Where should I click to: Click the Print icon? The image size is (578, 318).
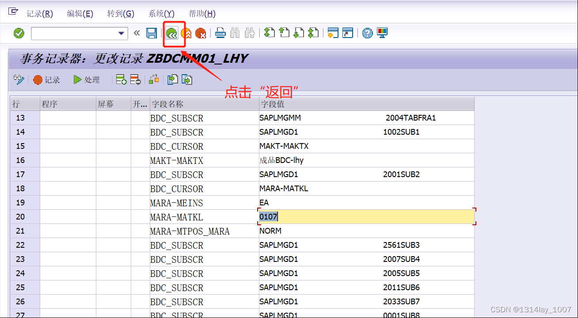(x=221, y=33)
